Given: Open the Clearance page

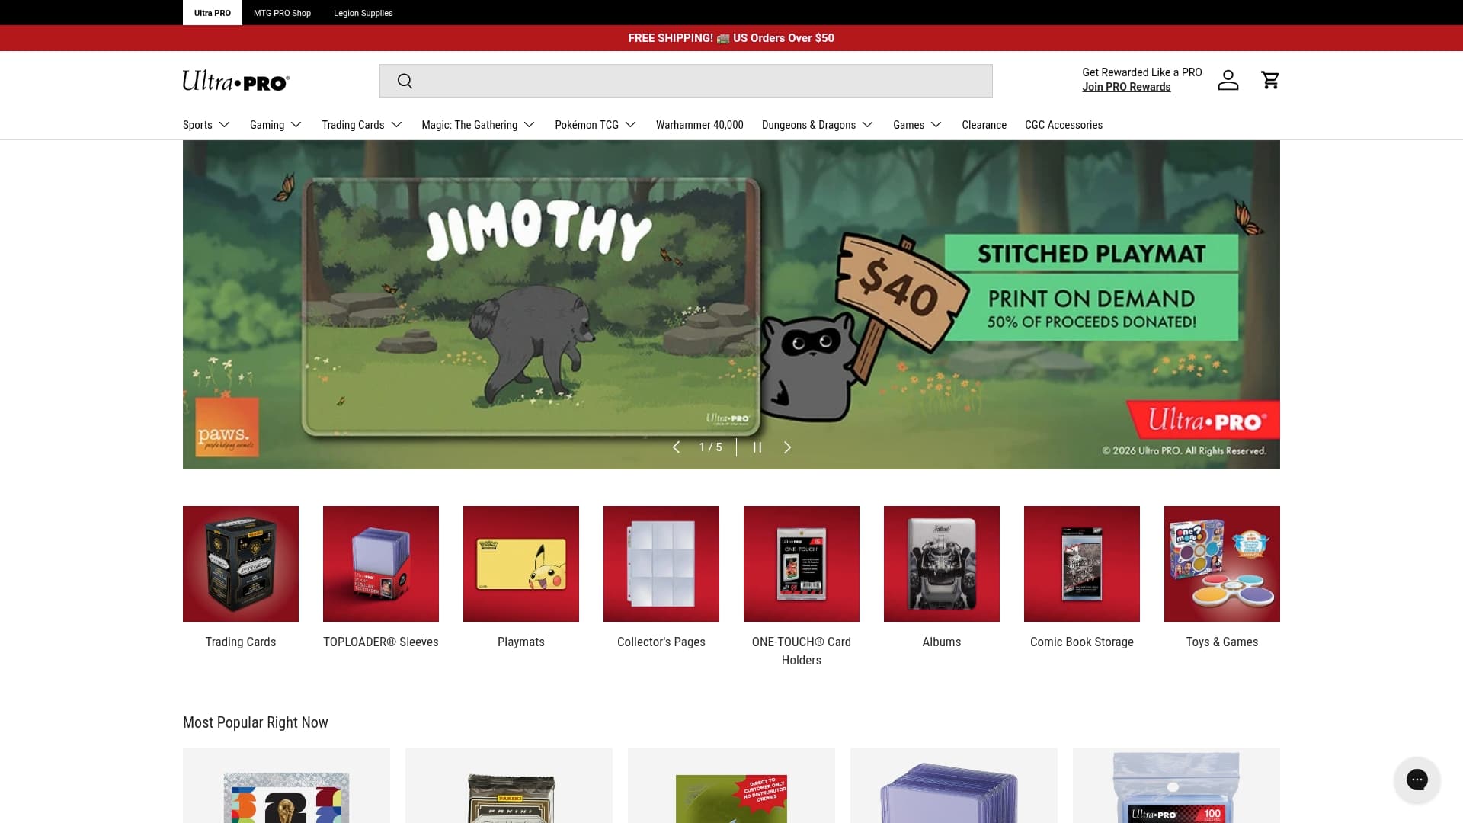Looking at the screenshot, I should click(984, 125).
